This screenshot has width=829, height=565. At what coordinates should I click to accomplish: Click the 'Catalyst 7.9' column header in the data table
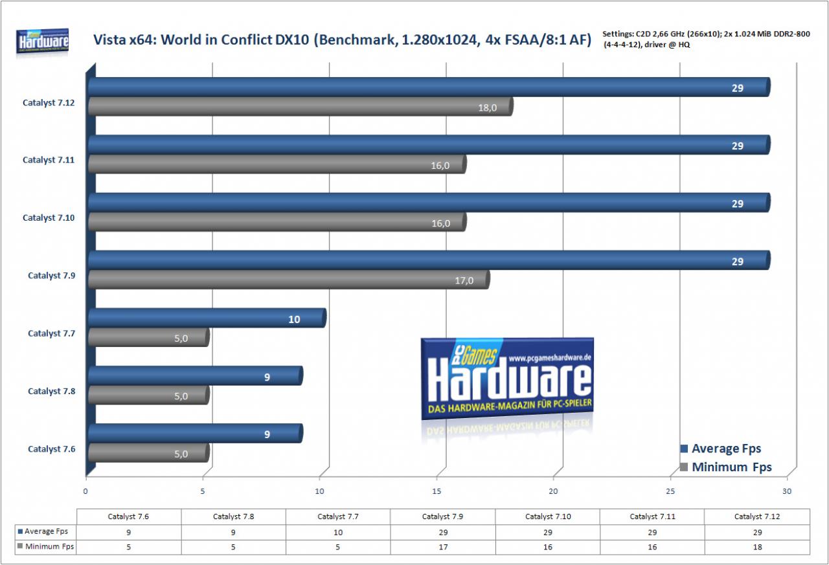[x=443, y=516]
